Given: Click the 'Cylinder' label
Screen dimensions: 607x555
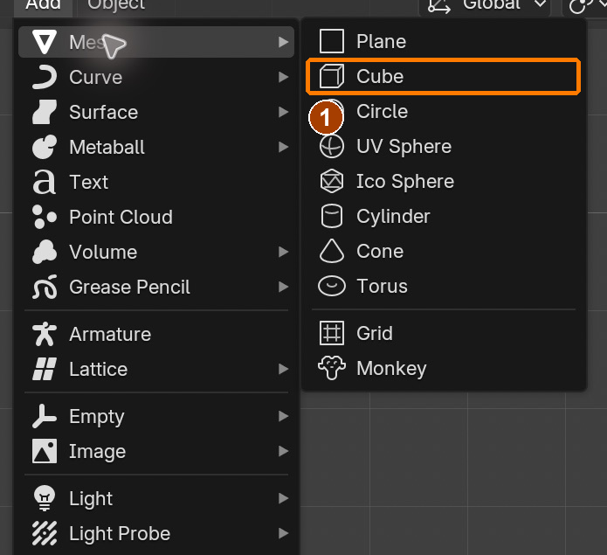Looking at the screenshot, I should click(393, 216).
